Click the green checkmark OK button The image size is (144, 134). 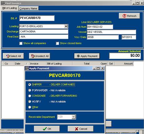(47, 129)
